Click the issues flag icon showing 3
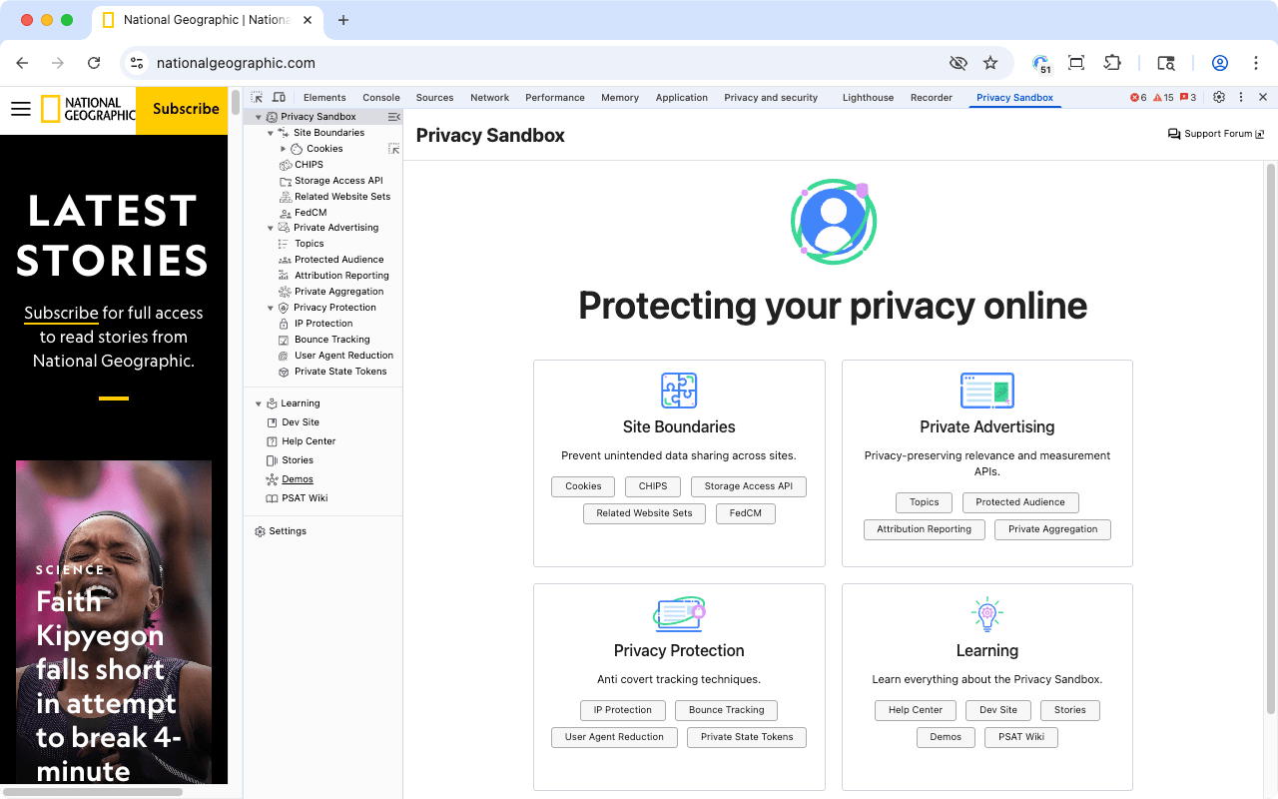This screenshot has width=1278, height=799. (1183, 97)
